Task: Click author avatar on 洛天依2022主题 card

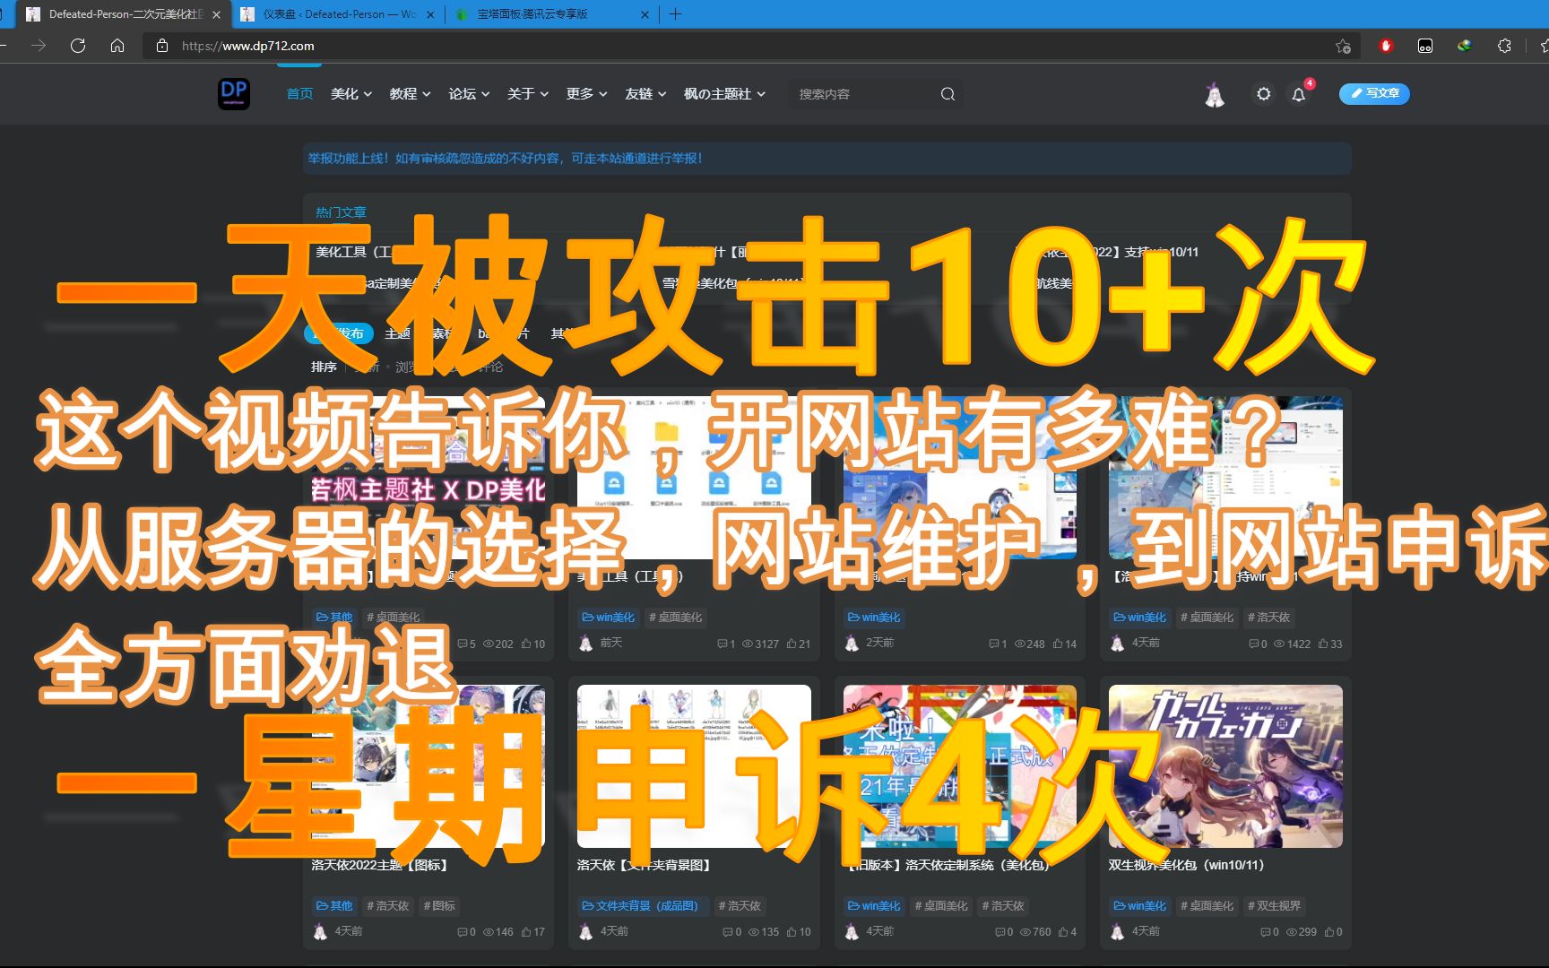Action: pos(320,932)
